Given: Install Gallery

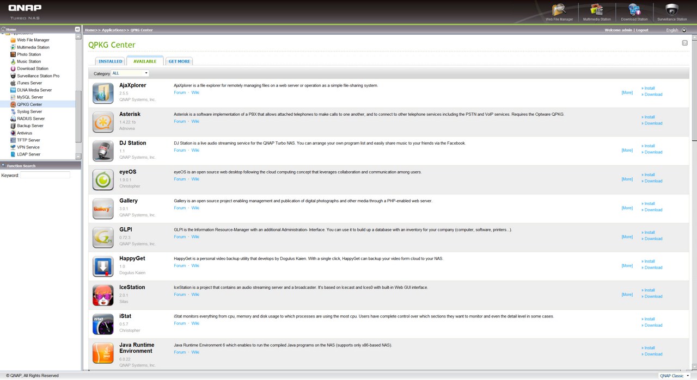Looking at the screenshot, I should 649,203.
